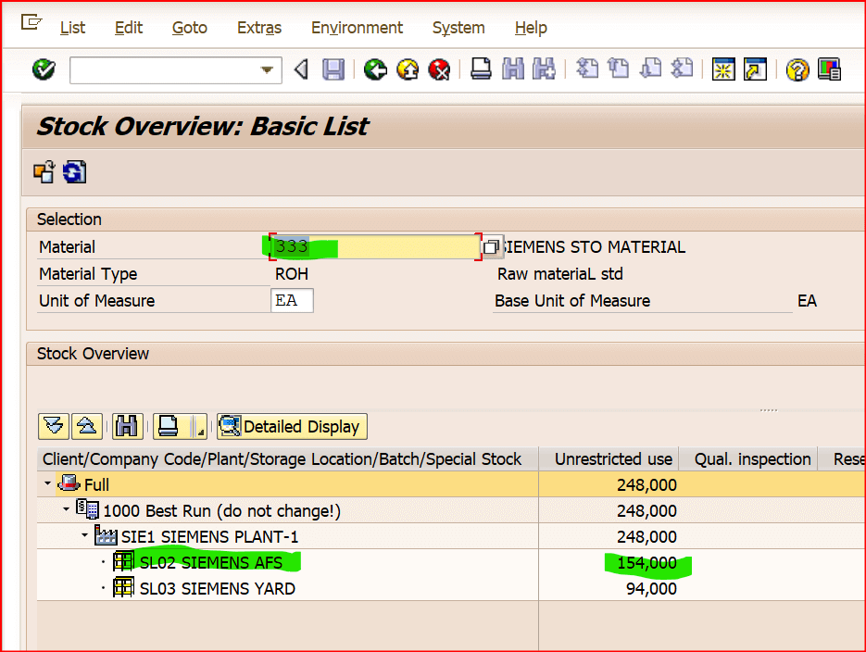Open the Goto menu
Viewport: 866px width, 652px height.
coord(190,28)
